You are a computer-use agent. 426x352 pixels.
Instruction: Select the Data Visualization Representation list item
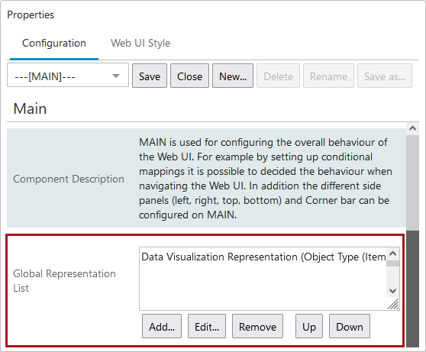pos(263,257)
